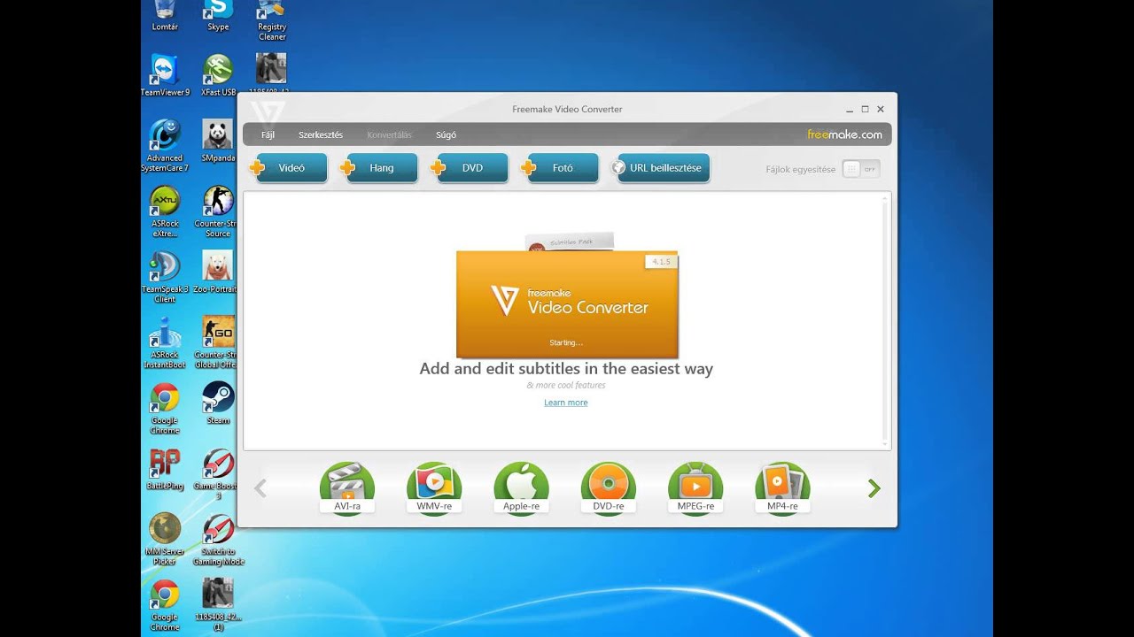Image resolution: width=1134 pixels, height=637 pixels.
Task: Open ASRock eXtreme desktop shortcut
Action: pos(165,211)
